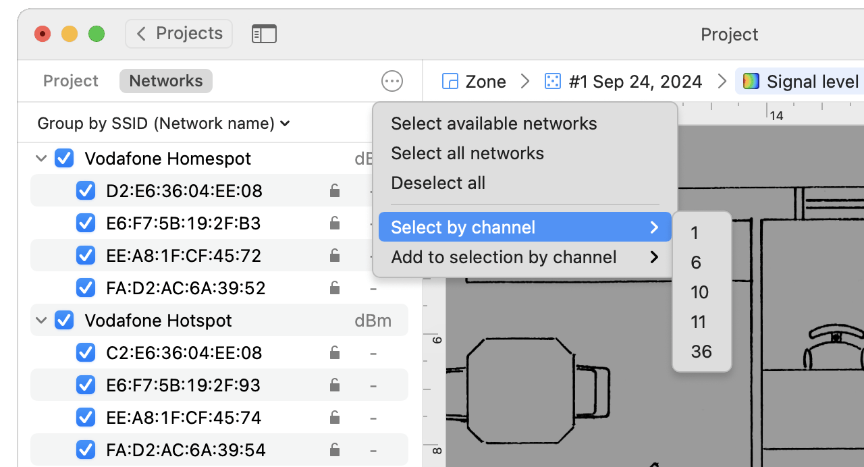Uncheck the E6:F7:5B:19:2F:B3 network checkbox
This screenshot has height=467, width=864.
pos(86,223)
